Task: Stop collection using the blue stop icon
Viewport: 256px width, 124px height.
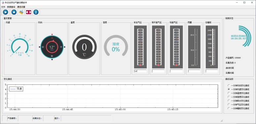Action: coord(14,12)
